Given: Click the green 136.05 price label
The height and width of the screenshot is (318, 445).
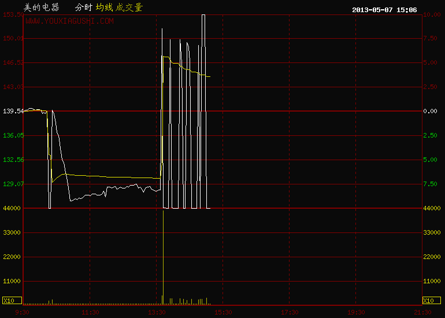Looking at the screenshot, I should (x=13, y=135).
